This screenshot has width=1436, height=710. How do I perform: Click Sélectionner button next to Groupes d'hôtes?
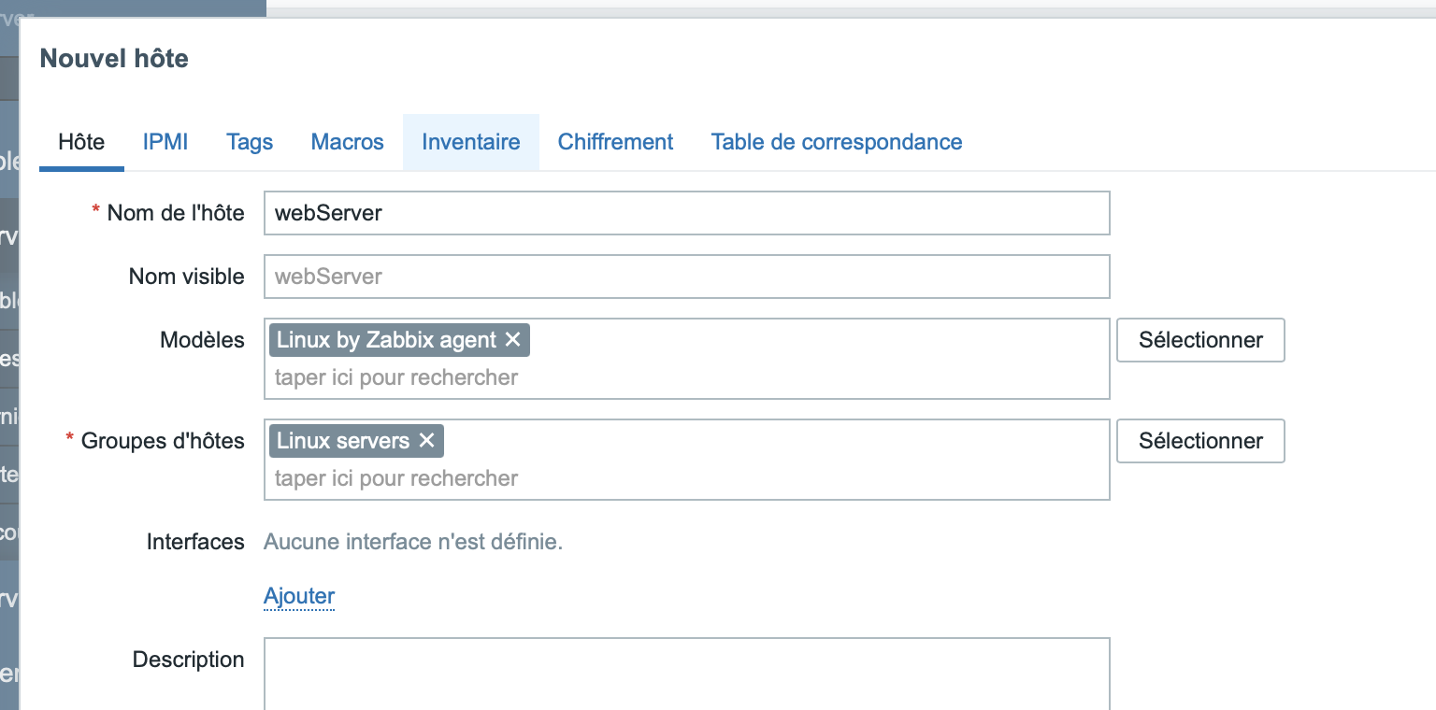[1200, 441]
